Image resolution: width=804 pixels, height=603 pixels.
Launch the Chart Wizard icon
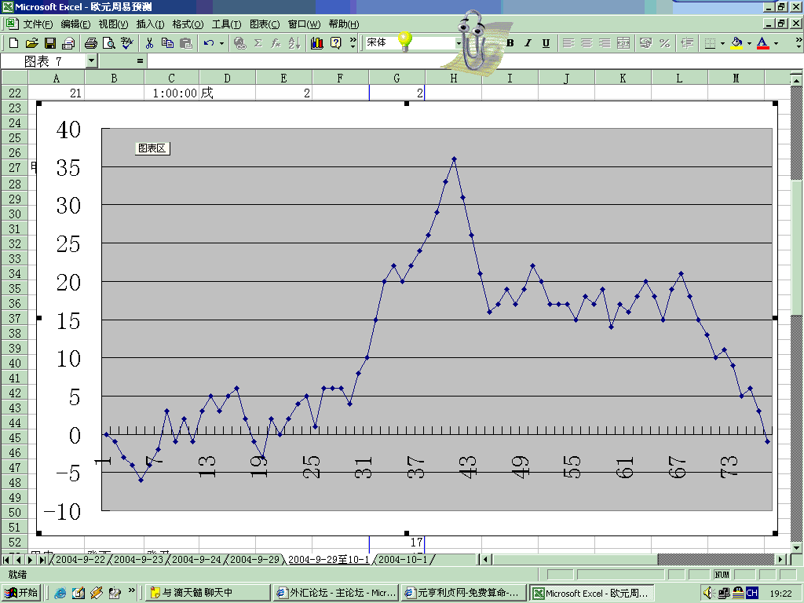[x=317, y=43]
